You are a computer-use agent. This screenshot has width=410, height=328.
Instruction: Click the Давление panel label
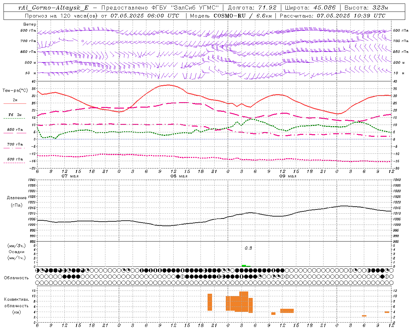pos(17,198)
